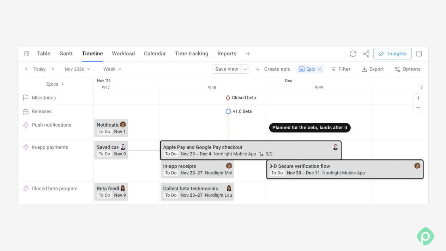Switch to the Calendar tab
The image size is (446, 251).
pos(155,54)
